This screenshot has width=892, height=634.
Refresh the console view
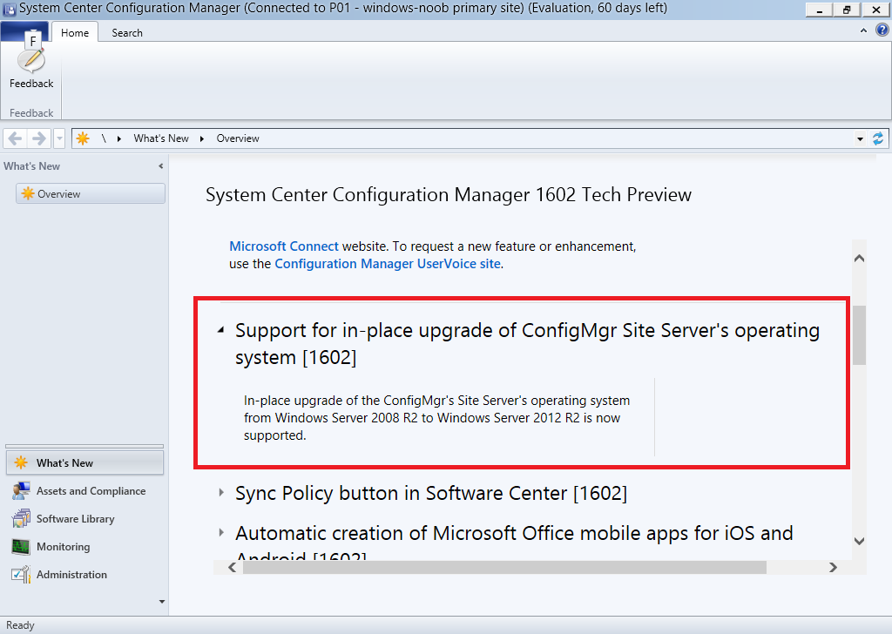[x=878, y=138]
